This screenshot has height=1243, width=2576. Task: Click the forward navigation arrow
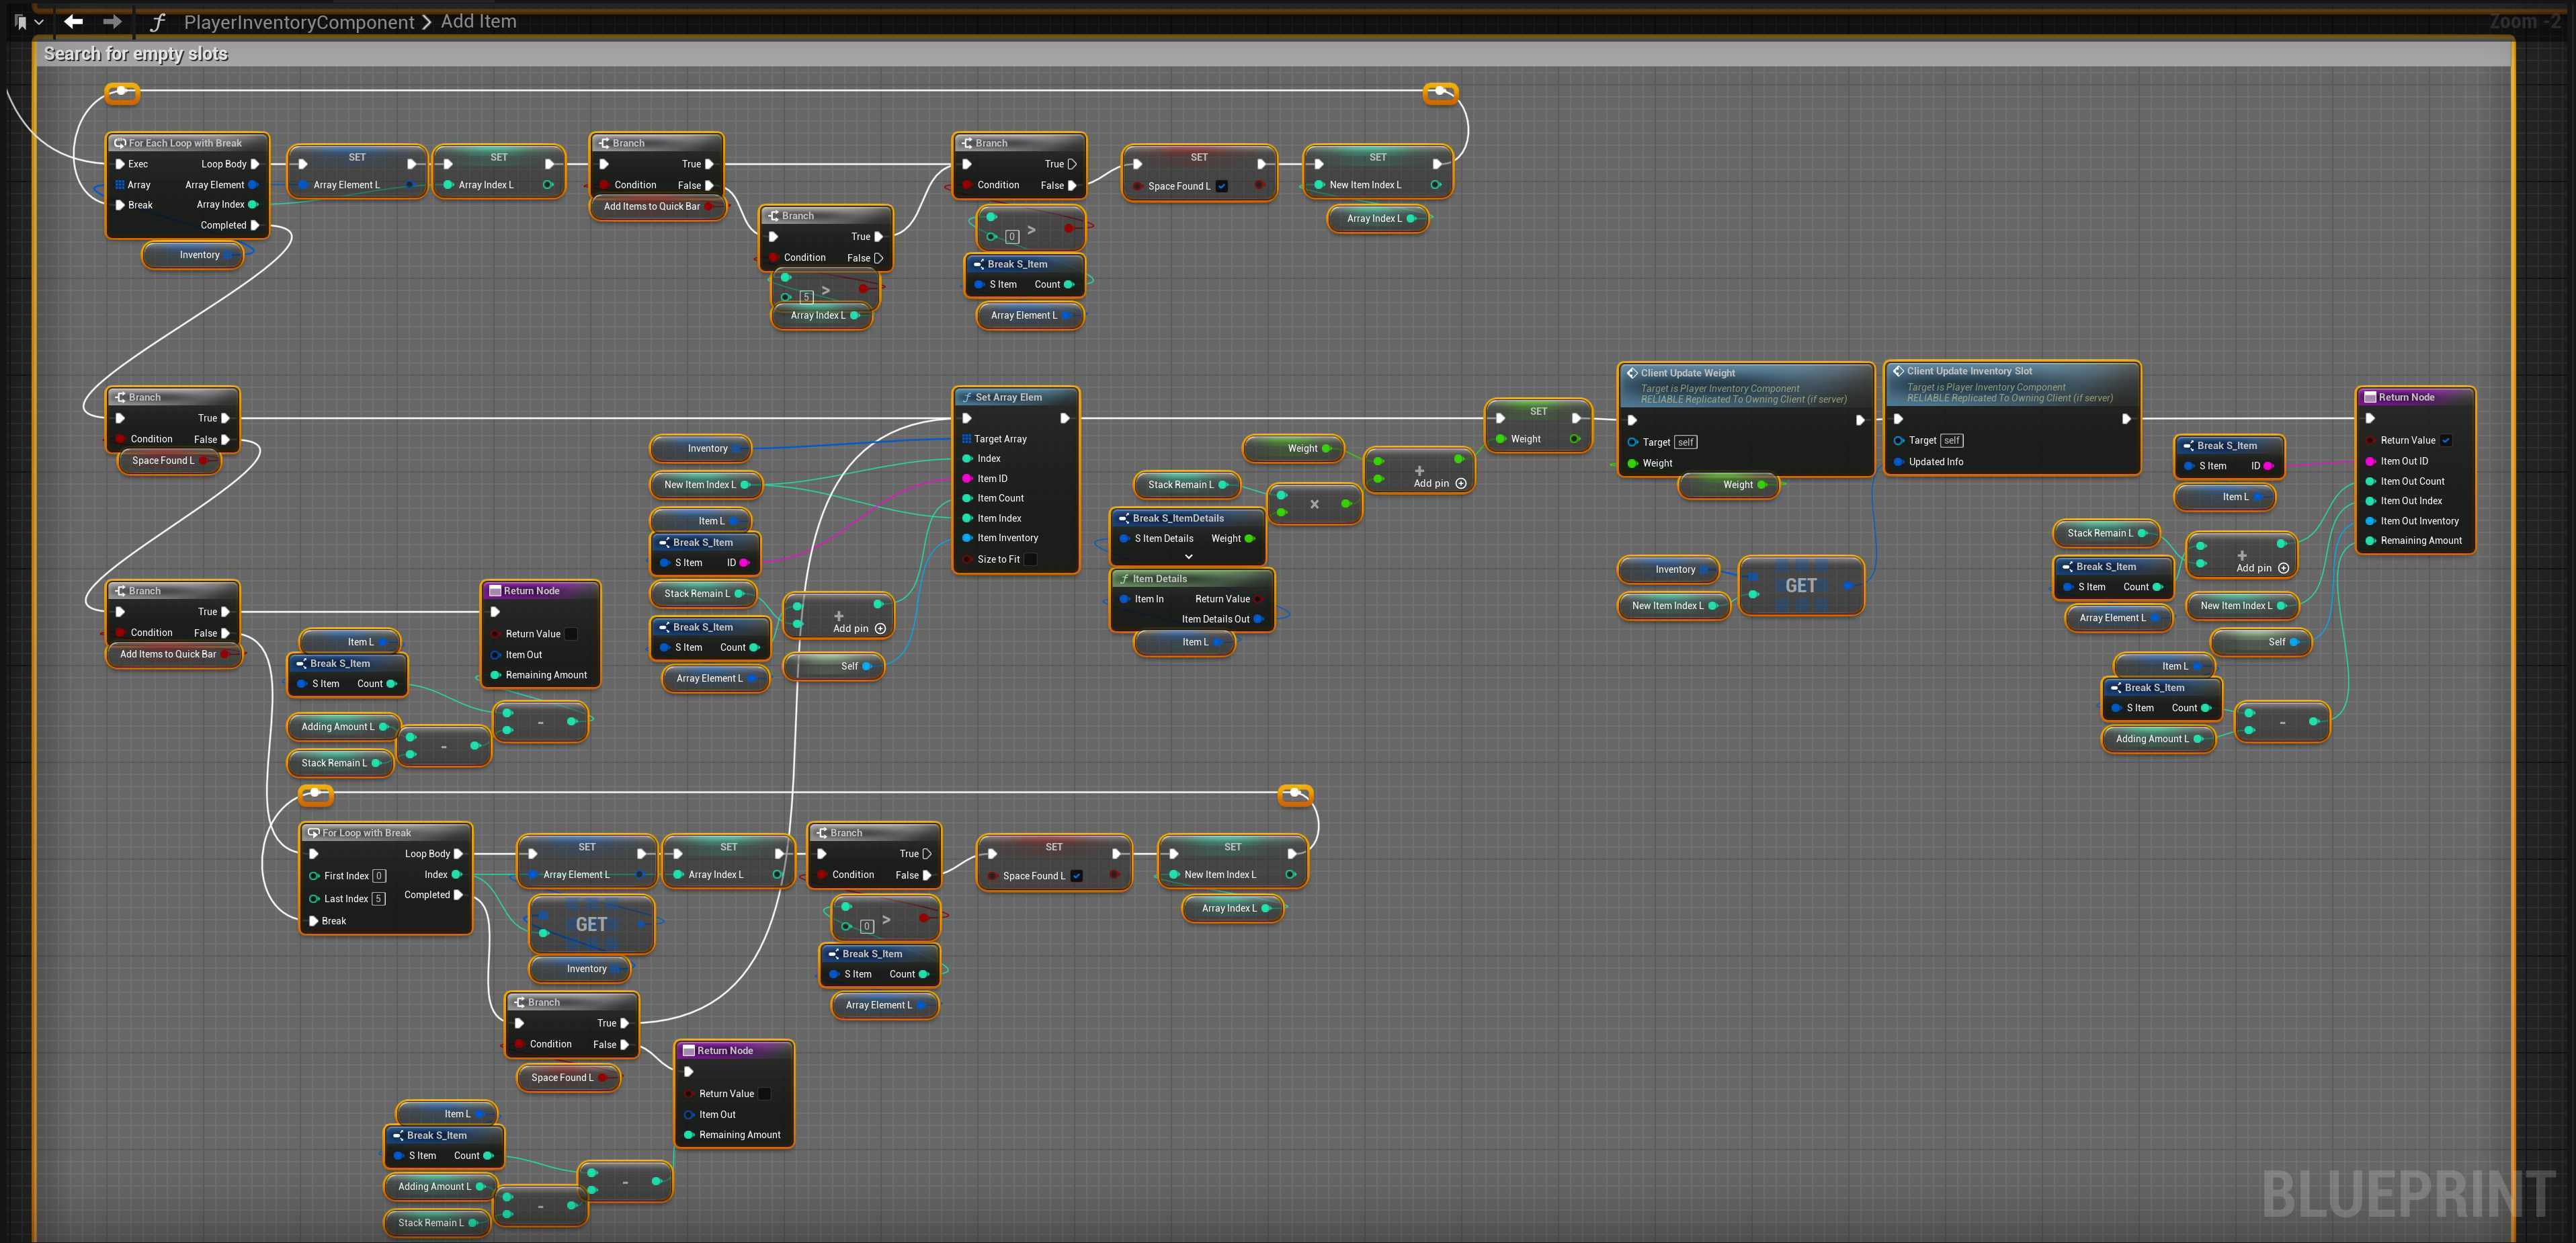pyautogui.click(x=112, y=21)
